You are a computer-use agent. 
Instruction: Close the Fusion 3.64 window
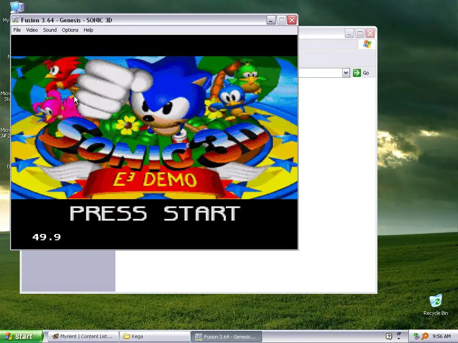pos(292,20)
